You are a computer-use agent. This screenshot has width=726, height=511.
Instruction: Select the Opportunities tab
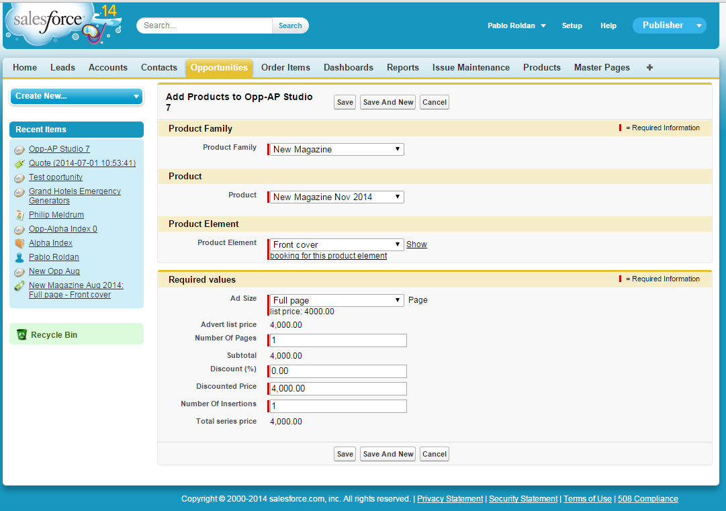point(219,68)
